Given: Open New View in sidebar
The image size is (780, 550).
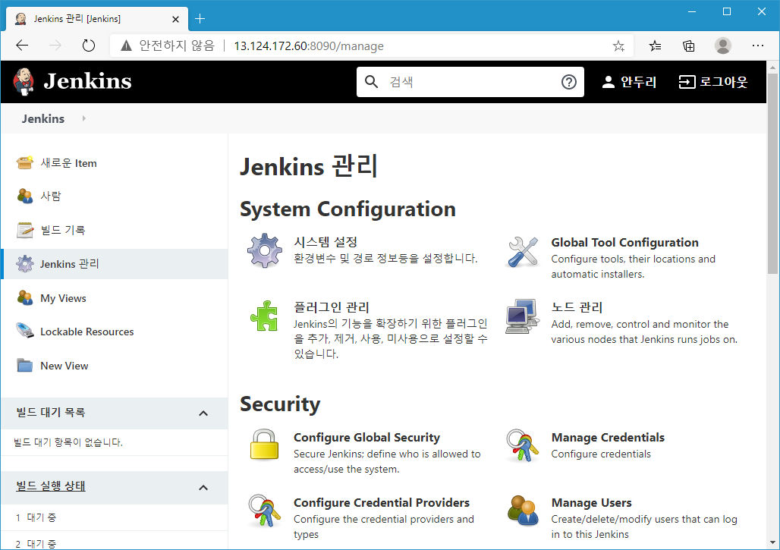Looking at the screenshot, I should 64,366.
